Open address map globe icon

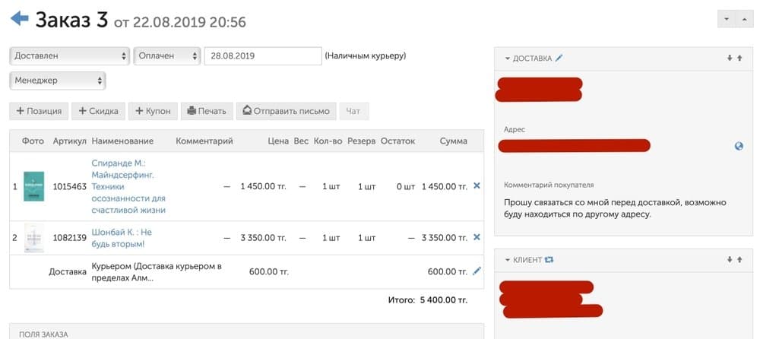click(739, 146)
